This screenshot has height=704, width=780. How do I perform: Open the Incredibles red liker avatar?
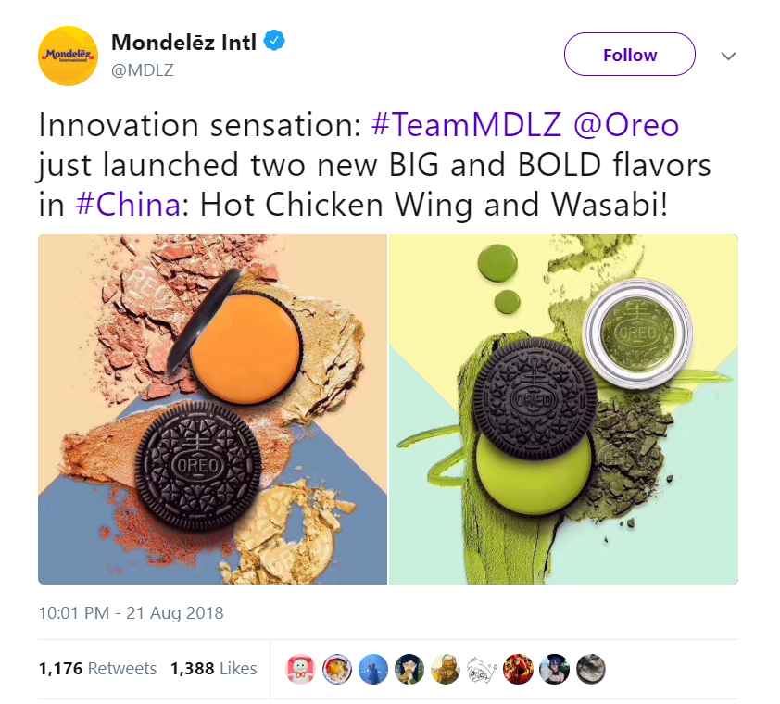[x=518, y=669]
